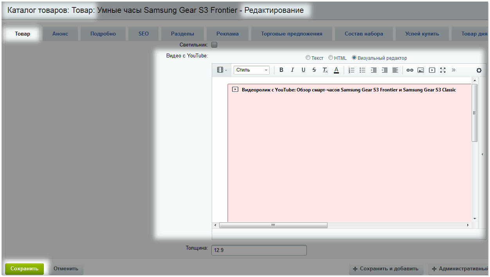Click the editor scroll down arrow
This screenshot has height=277, width=490.
point(475,218)
